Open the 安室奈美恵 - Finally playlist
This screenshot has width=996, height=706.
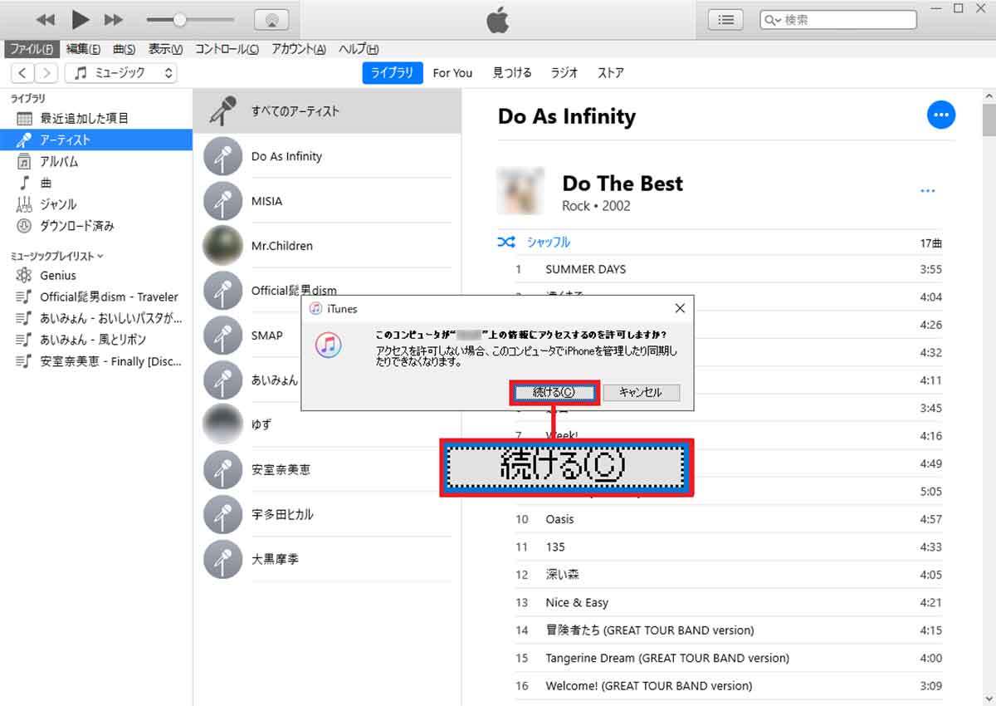click(x=96, y=361)
